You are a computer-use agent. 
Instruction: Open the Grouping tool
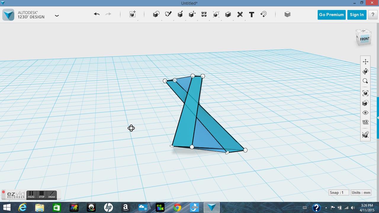216,14
